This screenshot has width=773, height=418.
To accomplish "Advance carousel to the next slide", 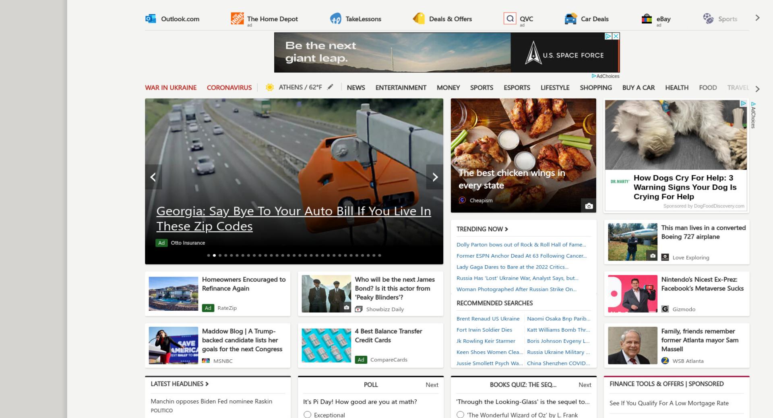I will pyautogui.click(x=435, y=177).
